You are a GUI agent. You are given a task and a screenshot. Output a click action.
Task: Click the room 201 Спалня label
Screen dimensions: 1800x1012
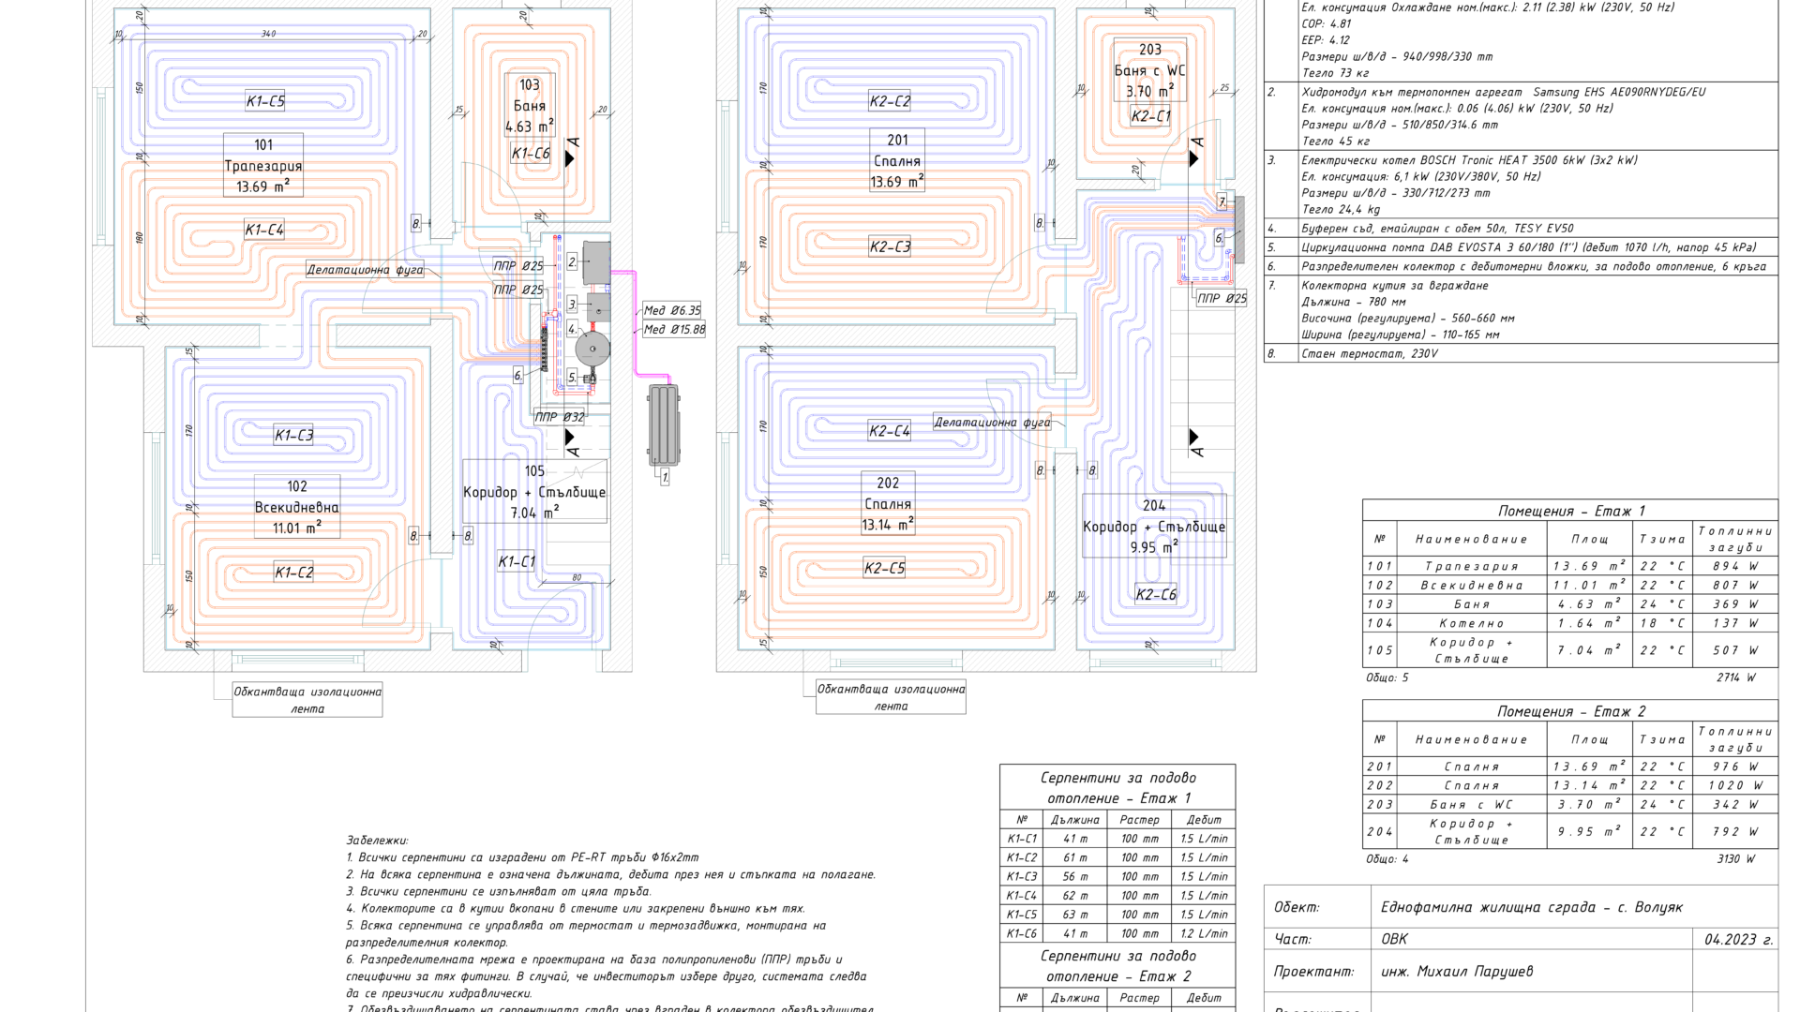pos(897,161)
